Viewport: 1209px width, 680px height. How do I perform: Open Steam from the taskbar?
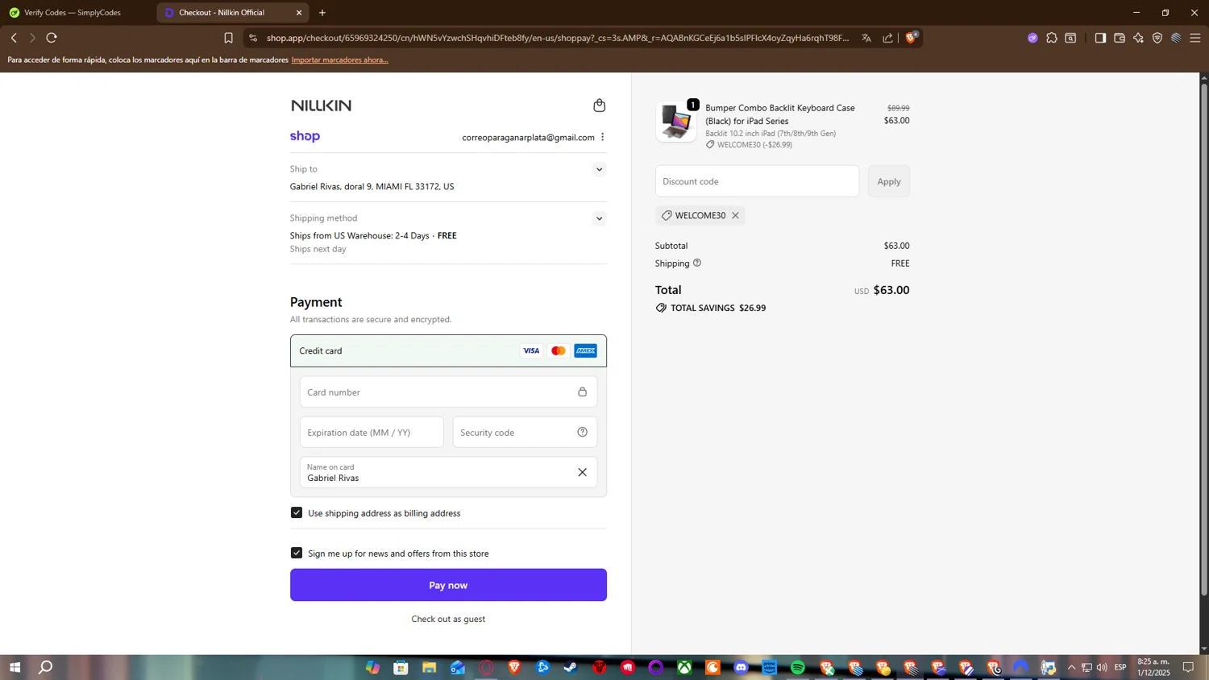pyautogui.click(x=571, y=667)
